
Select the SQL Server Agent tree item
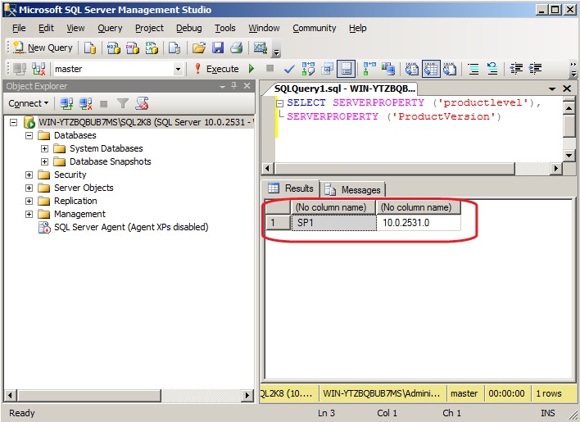pos(130,227)
